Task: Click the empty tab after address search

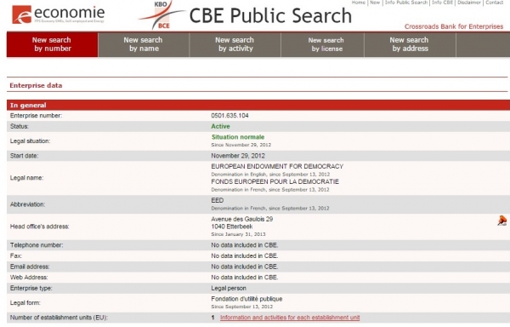Action: 483,44
